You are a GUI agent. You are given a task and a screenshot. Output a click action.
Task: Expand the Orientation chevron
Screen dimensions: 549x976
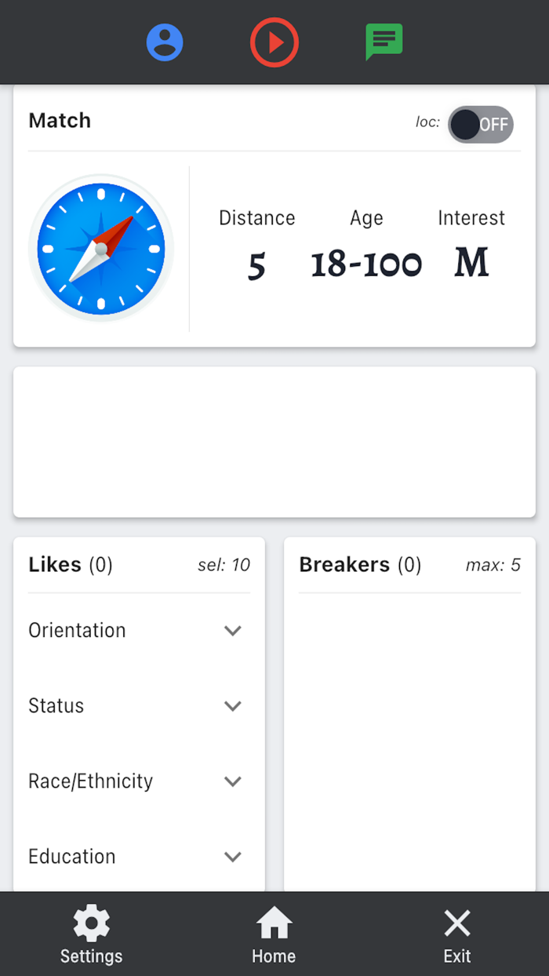tap(232, 631)
